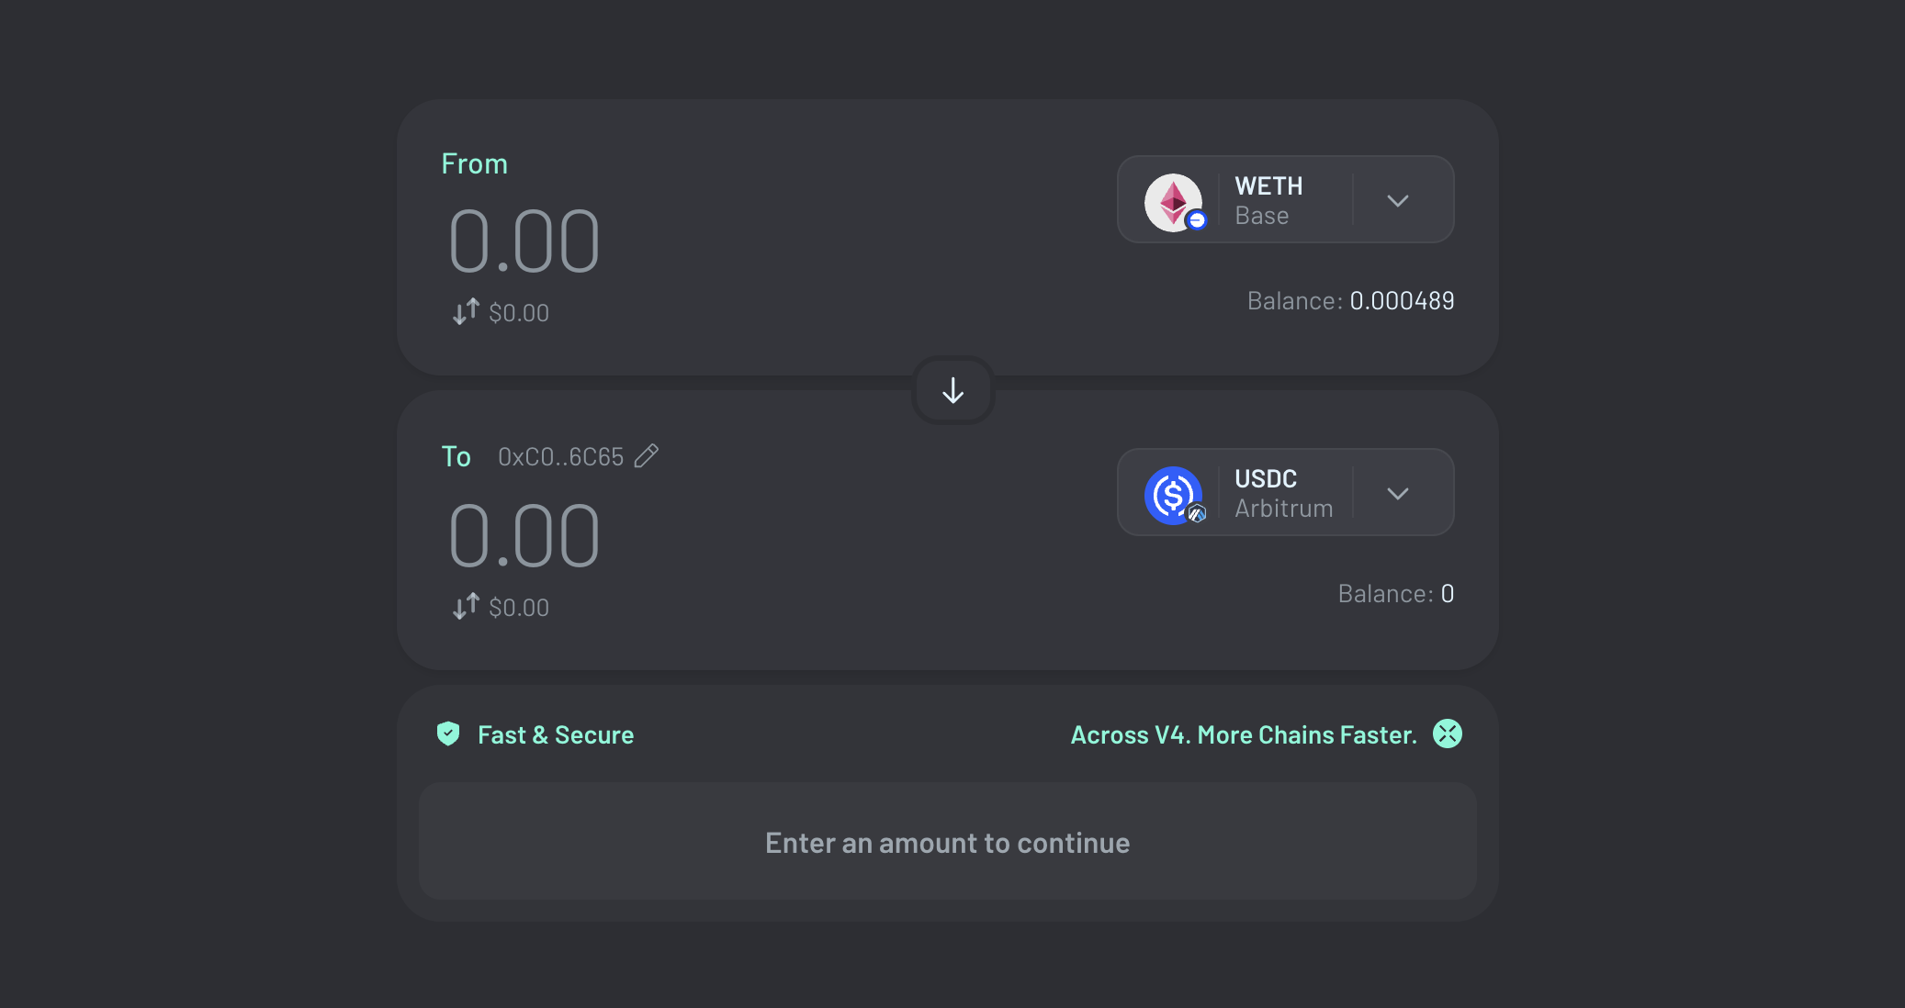Screen dimensions: 1905x1008
Task: Click the WETH token logo icon
Action: 1174,202
